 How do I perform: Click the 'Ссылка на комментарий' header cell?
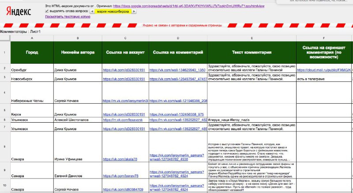178,52
